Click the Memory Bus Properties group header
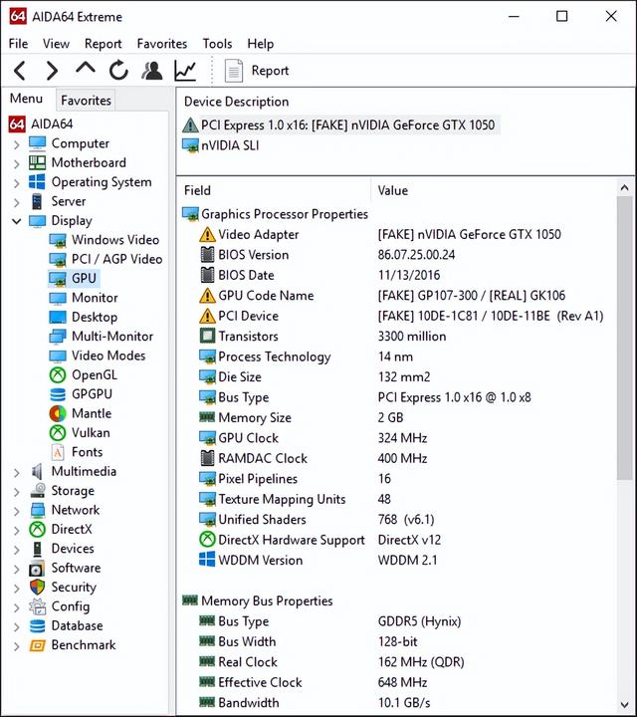The height and width of the screenshot is (717, 637). [x=258, y=600]
